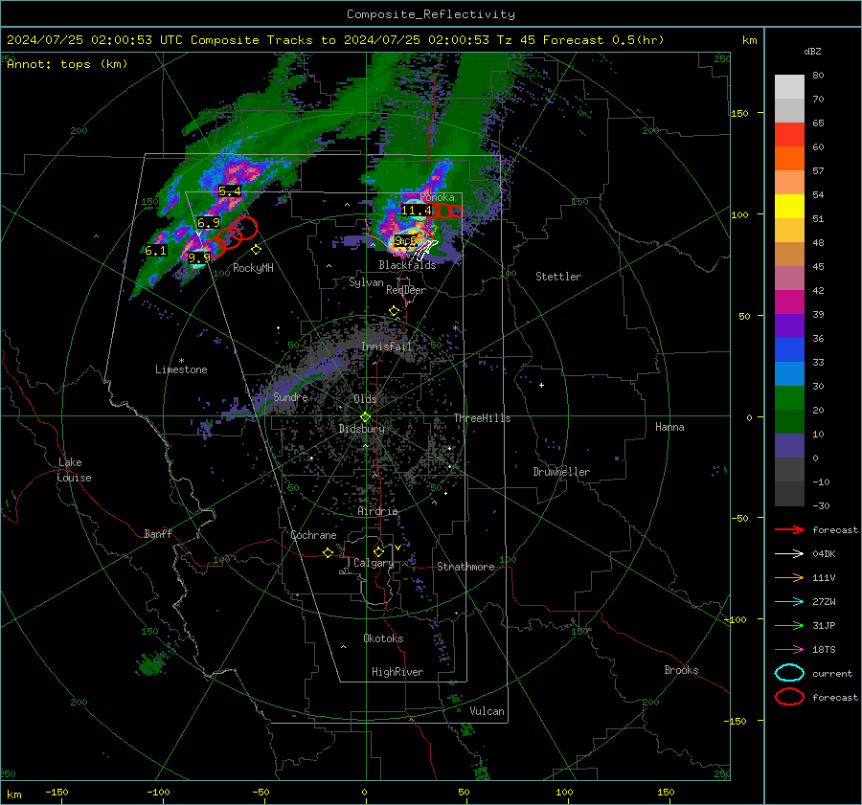Click the yellow diamond marker under Cochrane
This screenshot has width=862, height=805.
(x=328, y=552)
